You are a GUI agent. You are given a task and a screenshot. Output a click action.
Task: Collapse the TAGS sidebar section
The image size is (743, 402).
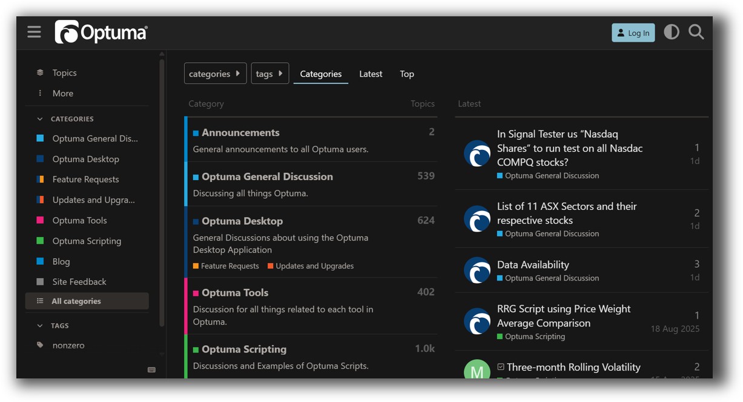[40, 326]
